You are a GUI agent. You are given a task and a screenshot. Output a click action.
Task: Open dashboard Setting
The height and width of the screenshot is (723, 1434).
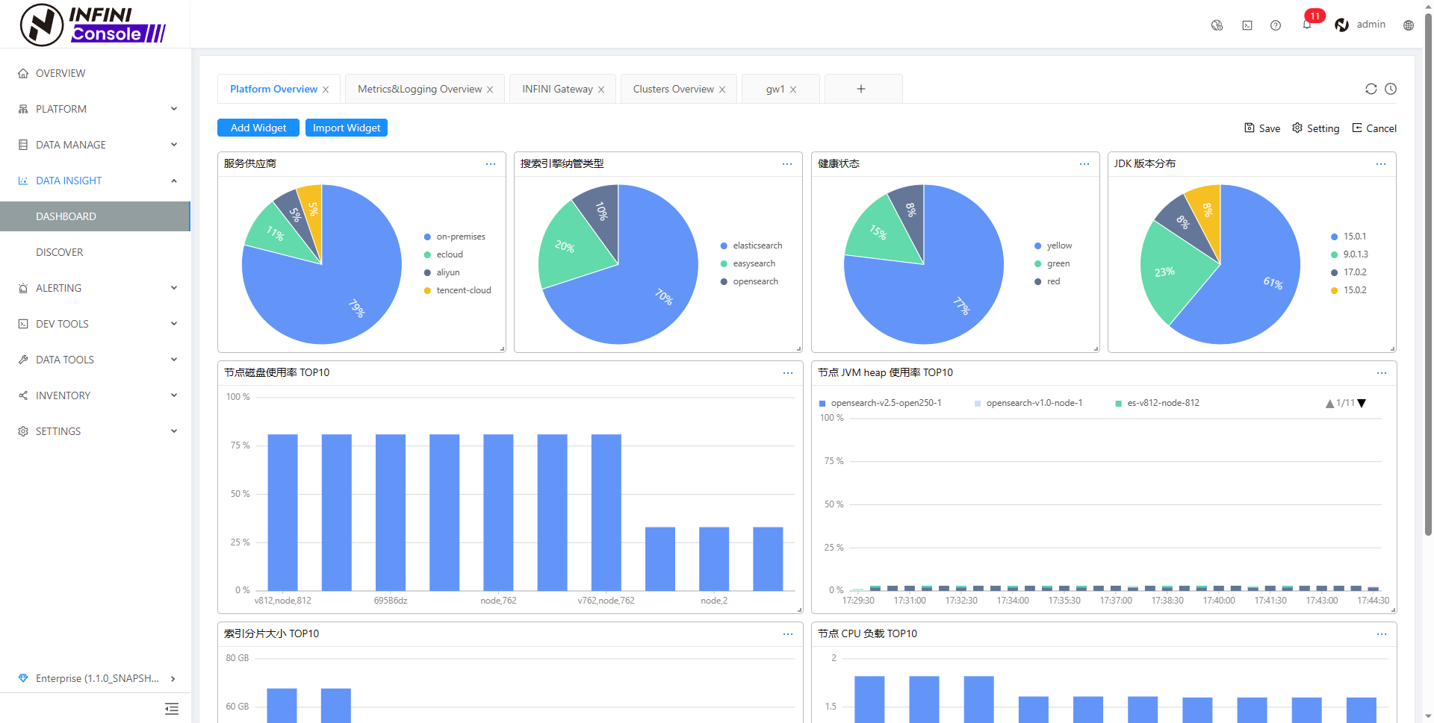click(x=1316, y=128)
